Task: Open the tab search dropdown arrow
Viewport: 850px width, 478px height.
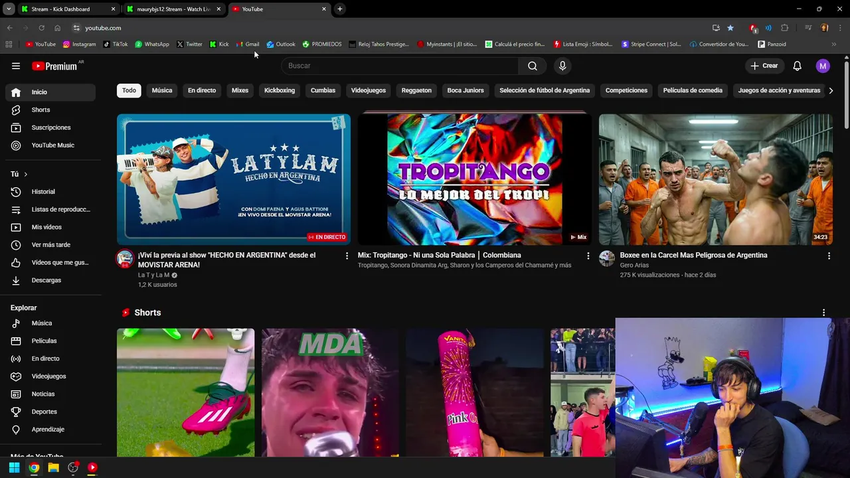Action: 9,9
